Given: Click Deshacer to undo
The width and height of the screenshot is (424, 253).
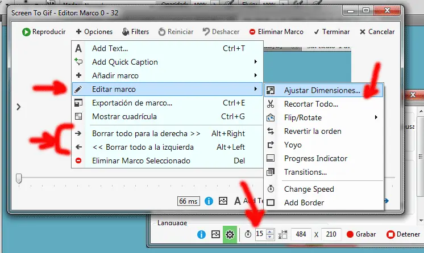Looking at the screenshot, I should (x=221, y=32).
